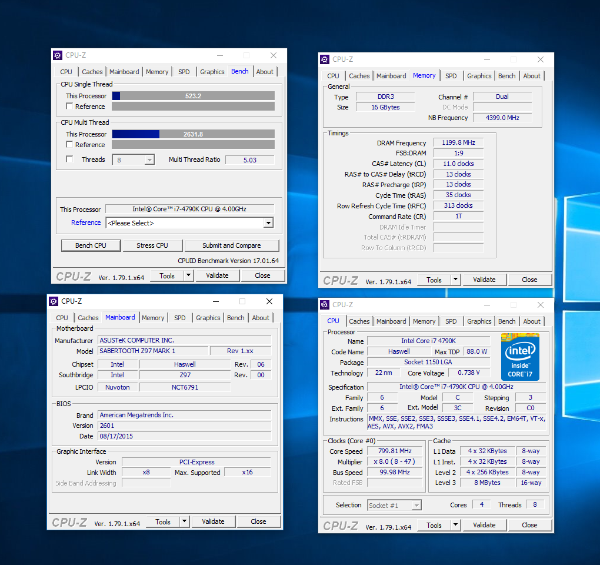Click the Tools button in the Memory window
The width and height of the screenshot is (600, 565).
[x=434, y=280]
